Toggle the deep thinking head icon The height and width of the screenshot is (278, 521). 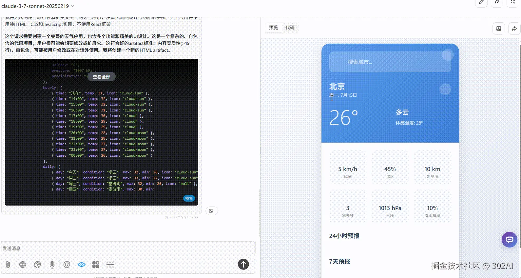(37, 264)
